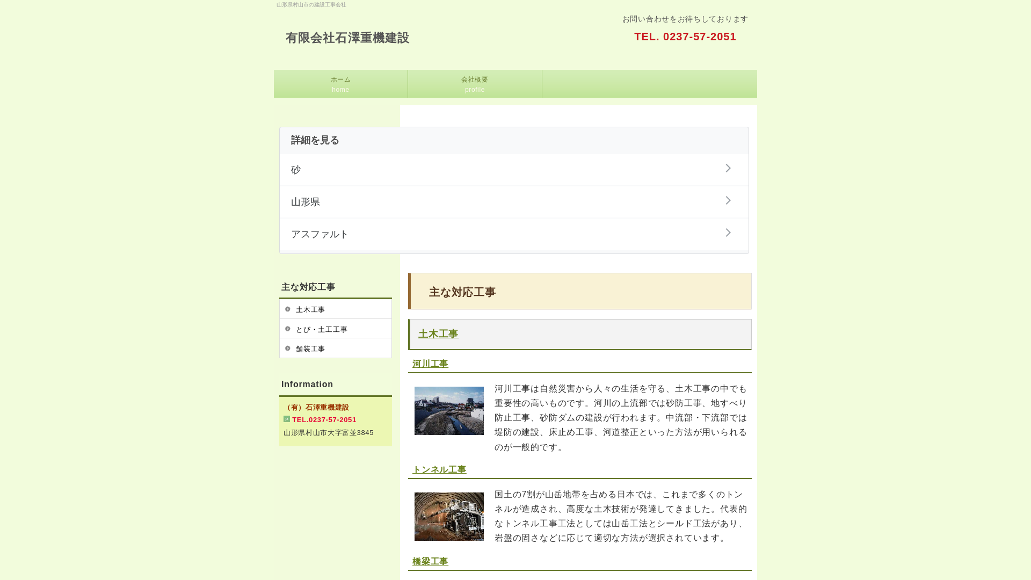Screen dimensions: 1031x580
Task: Expand the 山形県 detail row chevron
Action: (x=728, y=200)
